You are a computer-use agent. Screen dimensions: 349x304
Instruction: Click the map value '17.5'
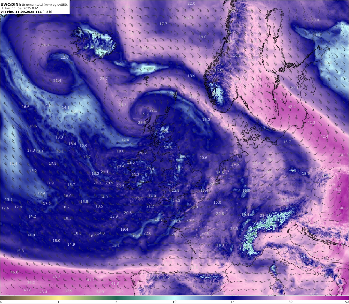[x=47, y=203]
